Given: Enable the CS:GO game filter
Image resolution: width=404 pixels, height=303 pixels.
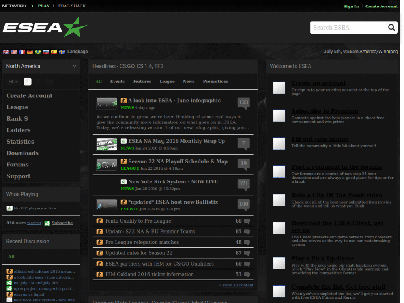Looking at the screenshot, I should pyautogui.click(x=28, y=81).
